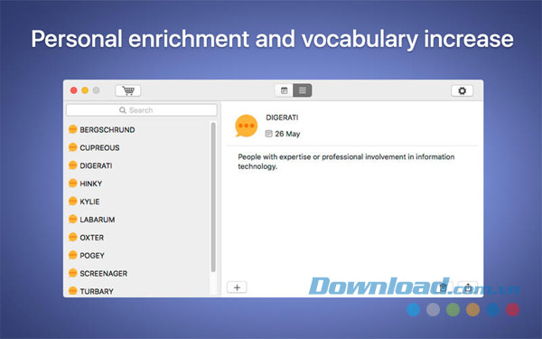Switch to calendar view toggle
Image resolution: width=542 pixels, height=339 pixels.
click(285, 90)
